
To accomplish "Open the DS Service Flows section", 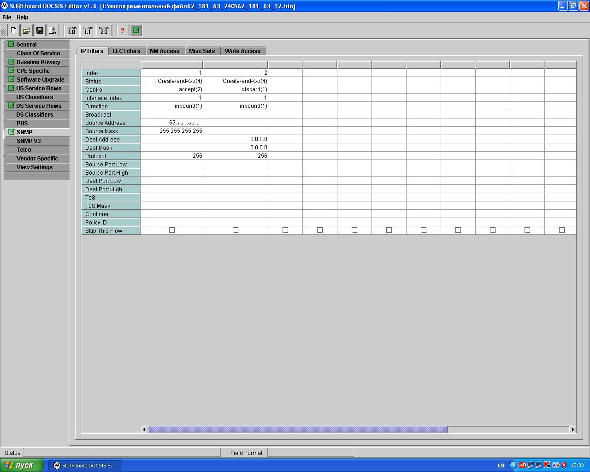I will pyautogui.click(x=36, y=106).
